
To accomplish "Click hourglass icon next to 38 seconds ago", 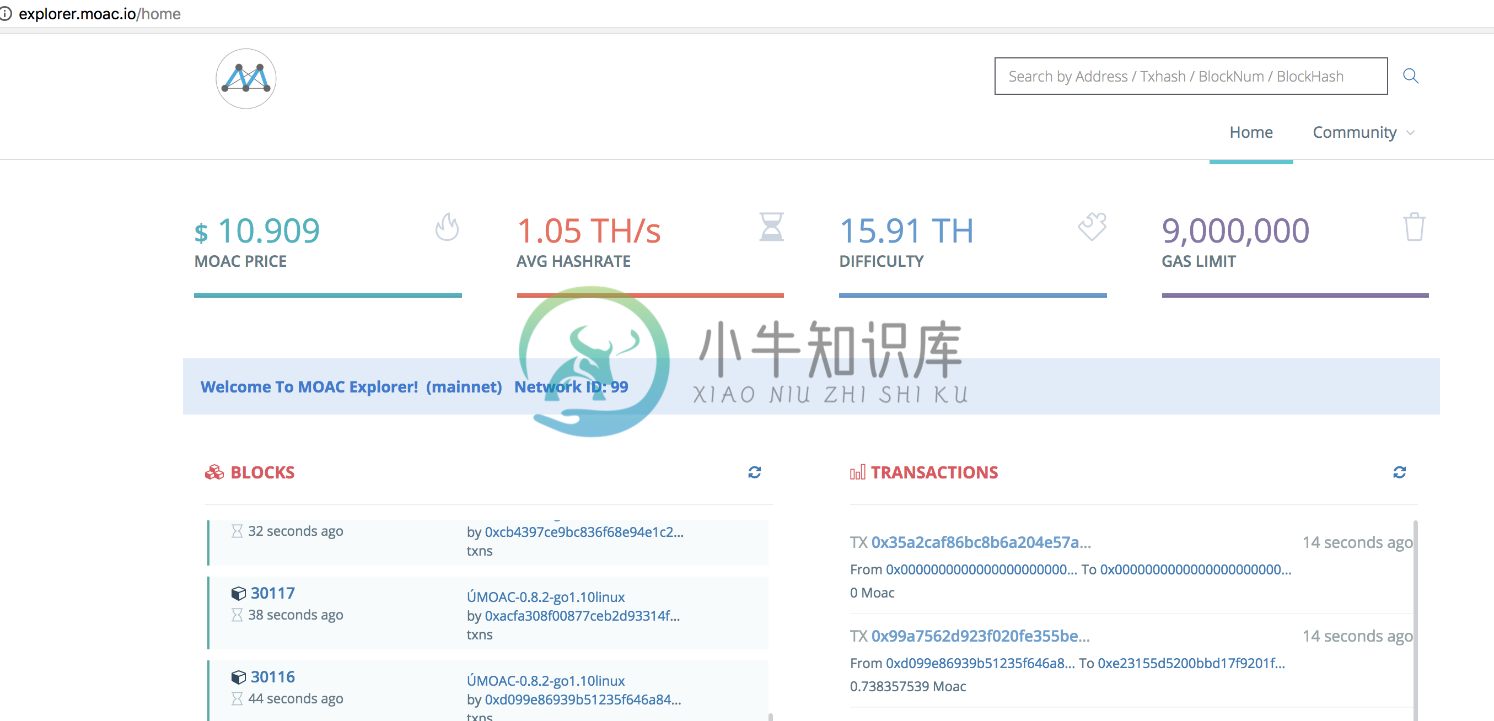I will click(x=237, y=615).
